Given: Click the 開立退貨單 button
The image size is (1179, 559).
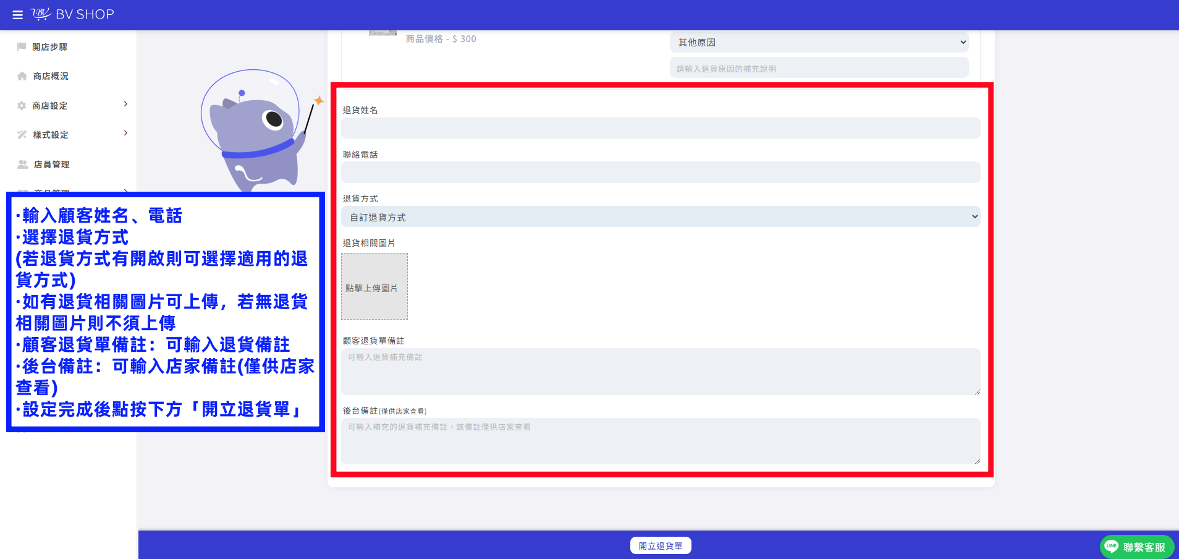Looking at the screenshot, I should coord(661,545).
